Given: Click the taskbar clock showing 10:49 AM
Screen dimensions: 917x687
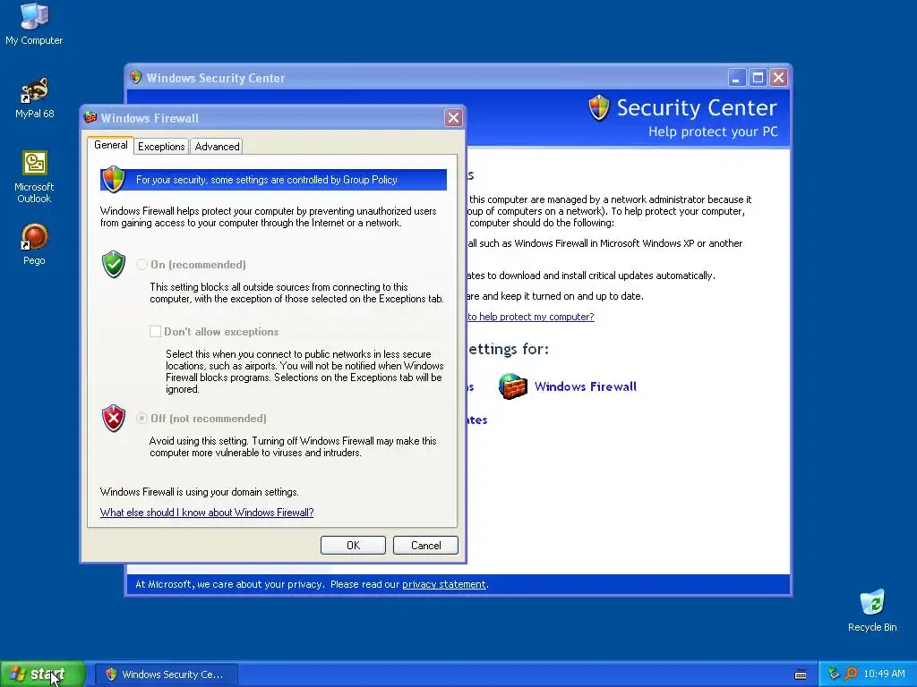Looking at the screenshot, I should tap(884, 674).
